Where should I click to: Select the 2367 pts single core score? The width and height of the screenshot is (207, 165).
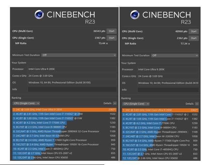pos(100,38)
